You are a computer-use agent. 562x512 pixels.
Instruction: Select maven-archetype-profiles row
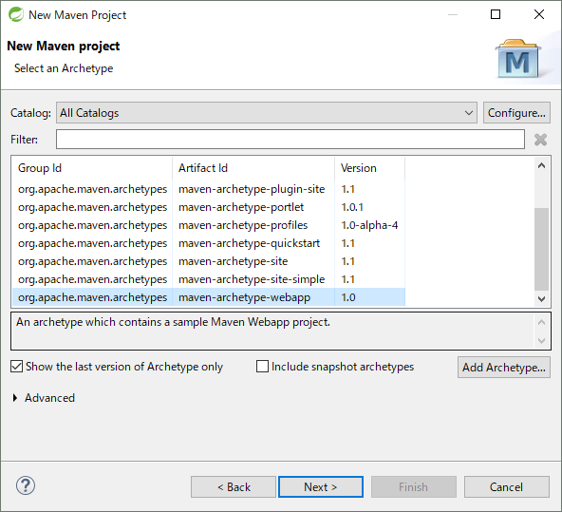209,225
